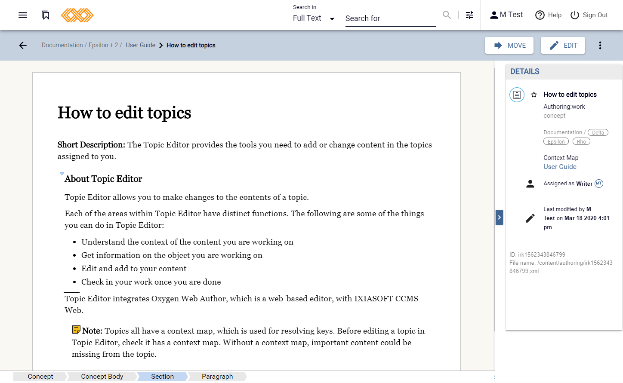
Task: Click the M Test user profile
Action: [x=506, y=15]
